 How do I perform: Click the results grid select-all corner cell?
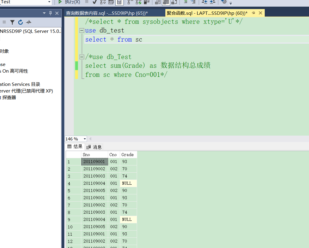(x=73, y=155)
